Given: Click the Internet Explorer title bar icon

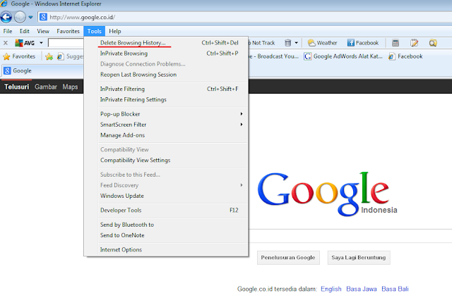Looking at the screenshot, I should pyautogui.click(x=4, y=4).
